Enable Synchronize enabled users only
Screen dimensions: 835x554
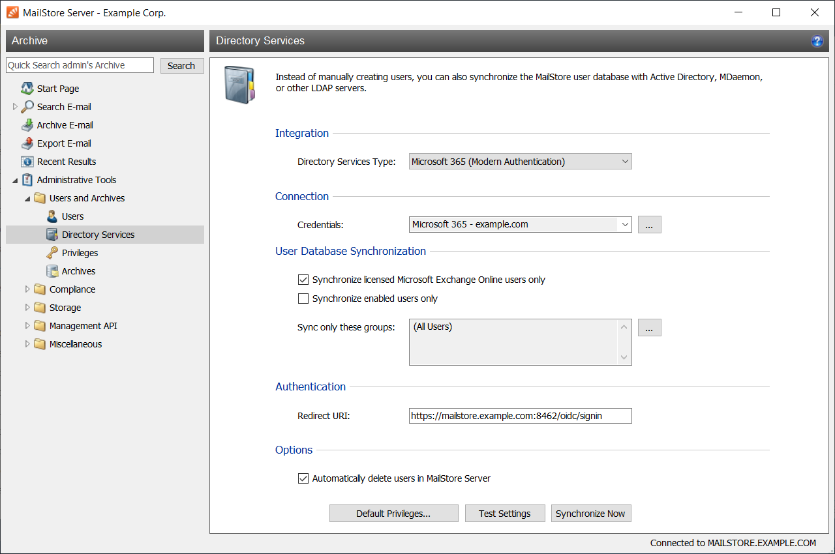[303, 299]
